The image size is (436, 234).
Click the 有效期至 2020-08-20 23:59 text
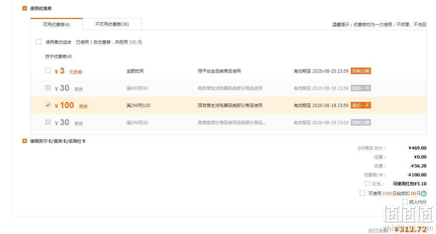tap(321, 71)
